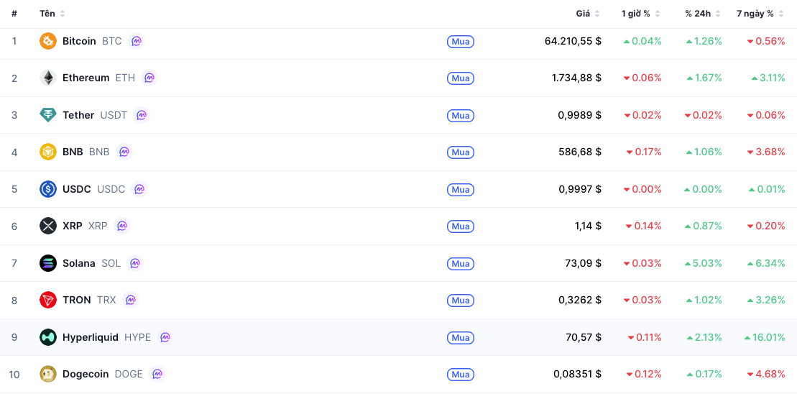Click Dogecoin's 4.68% seven-day change
The width and height of the screenshot is (797, 394).
tap(766, 374)
